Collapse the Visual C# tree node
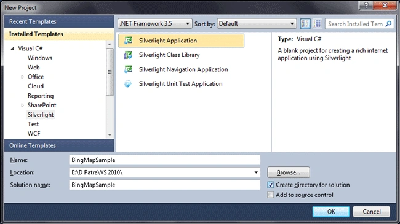 coord(12,48)
